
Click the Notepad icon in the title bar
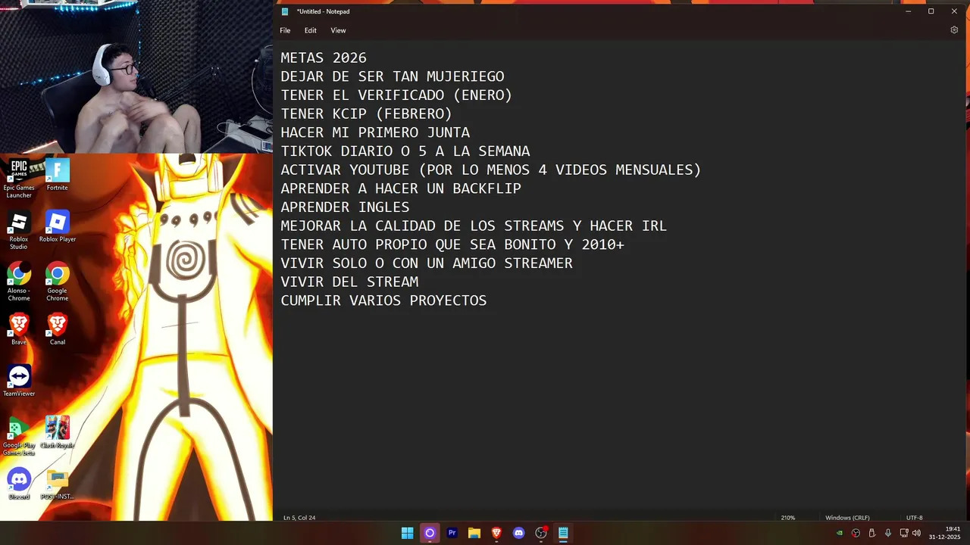[285, 11]
